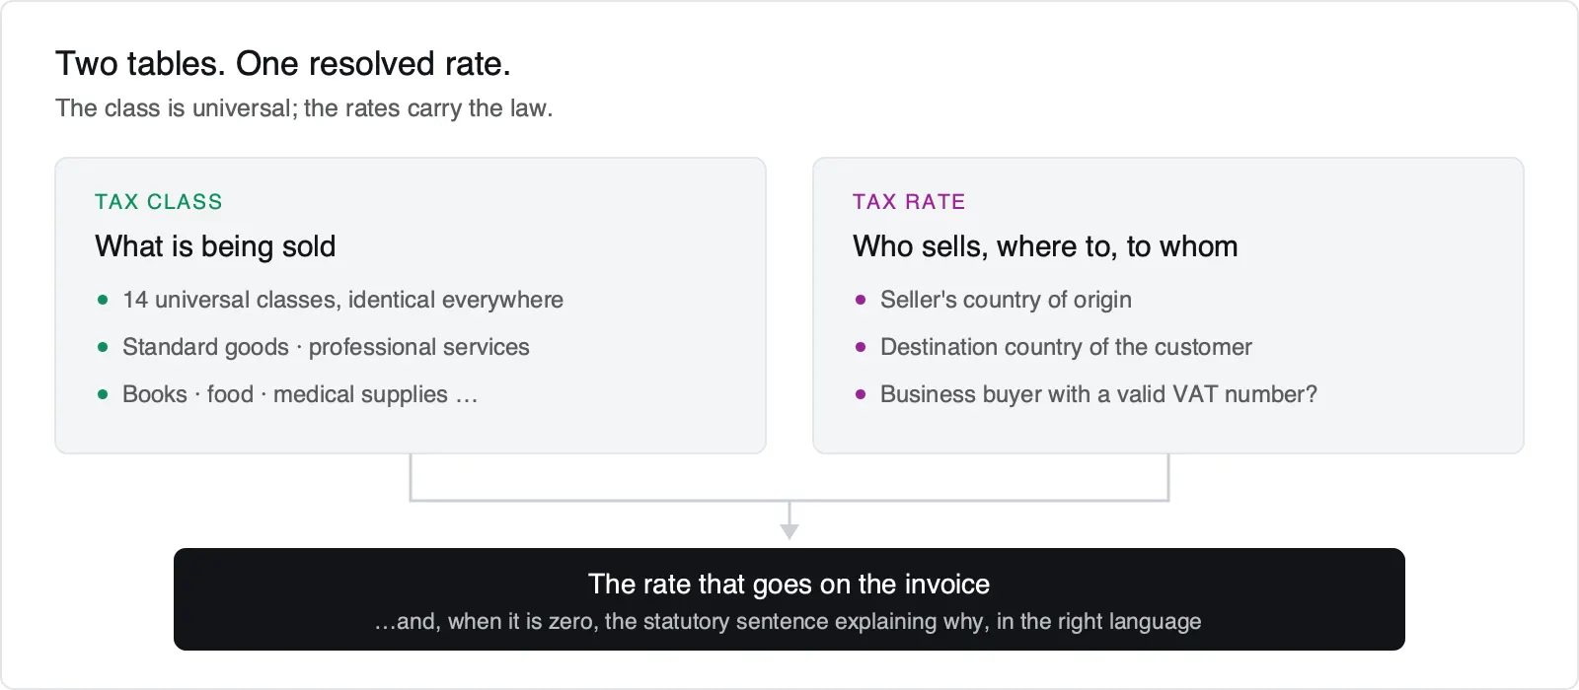Click 'Destination country of the customer' text
Screen dimensions: 1579x690
(1066, 347)
